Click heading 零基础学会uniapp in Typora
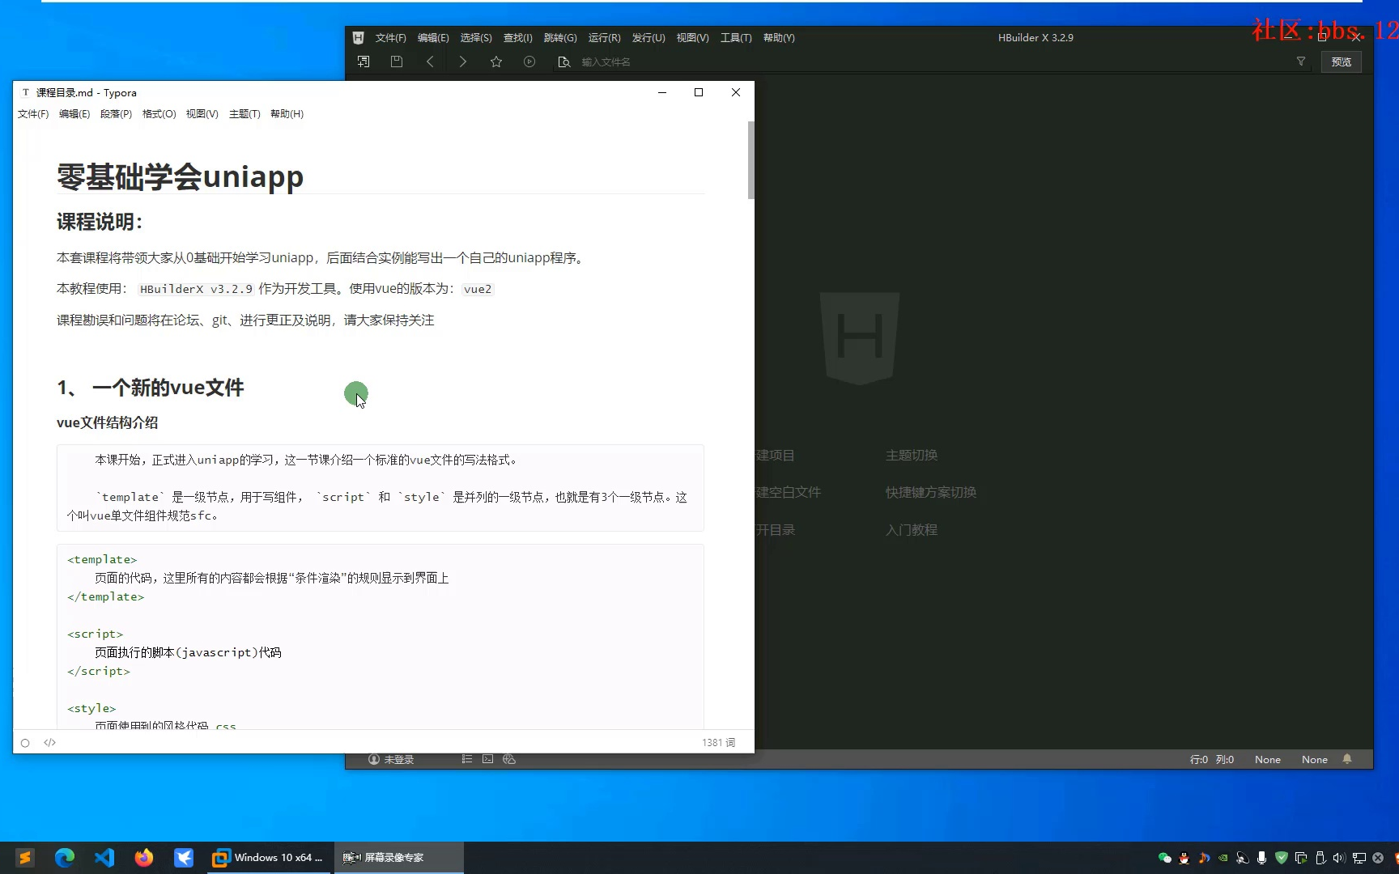This screenshot has height=874, width=1399. pos(180,176)
